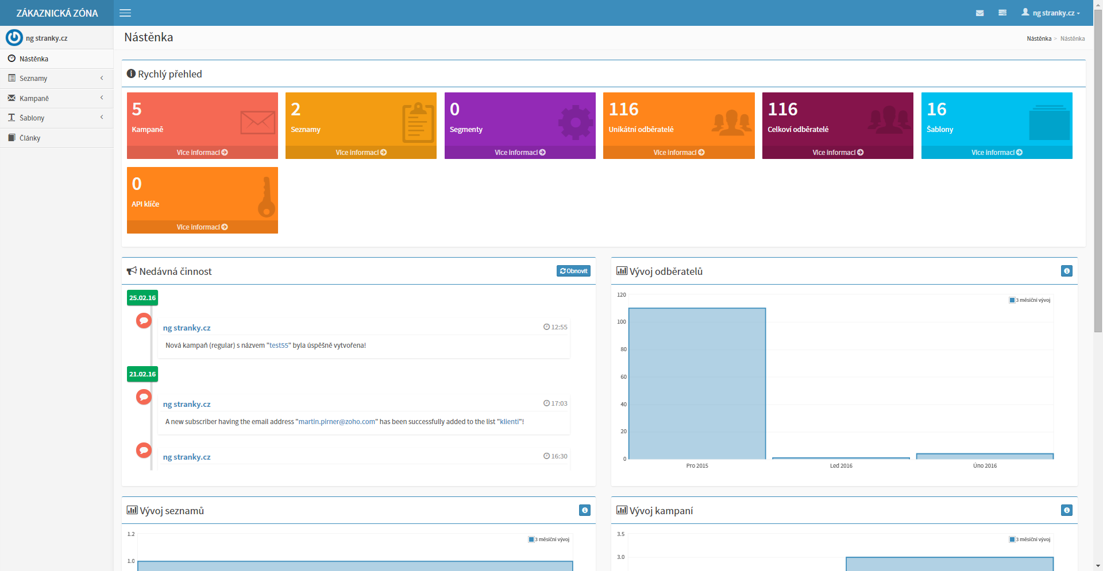
Task: Open Nástěnka in the sidebar
Action: pyautogui.click(x=56, y=59)
